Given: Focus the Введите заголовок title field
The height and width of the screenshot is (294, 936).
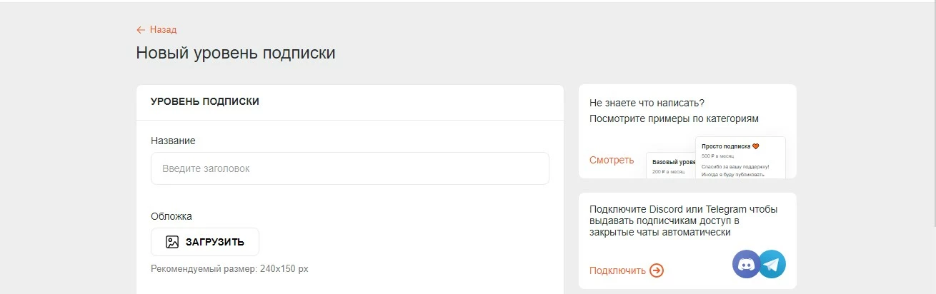Looking at the screenshot, I should coord(350,168).
